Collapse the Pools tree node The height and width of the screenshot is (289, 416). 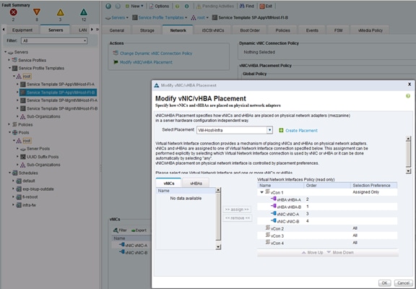click(9, 132)
